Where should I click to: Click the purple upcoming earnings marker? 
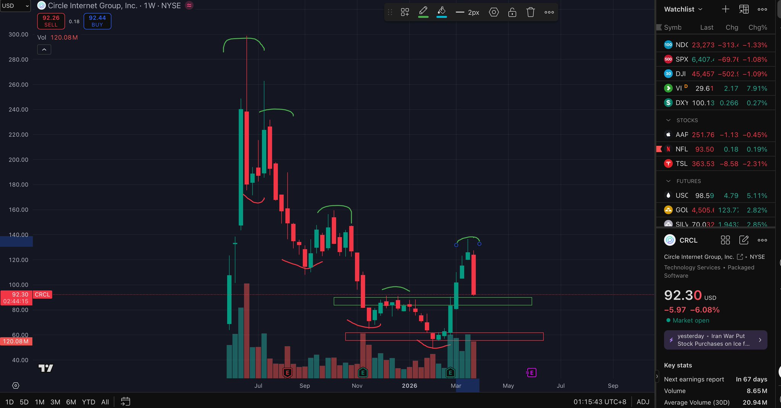point(531,373)
